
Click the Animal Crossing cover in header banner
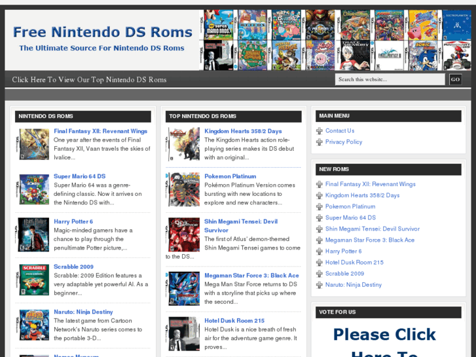tap(252, 56)
